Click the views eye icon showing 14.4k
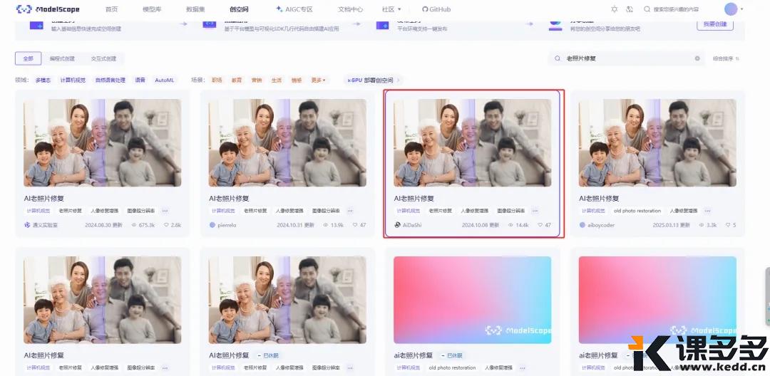Image resolution: width=770 pixels, height=376 pixels. pos(510,225)
